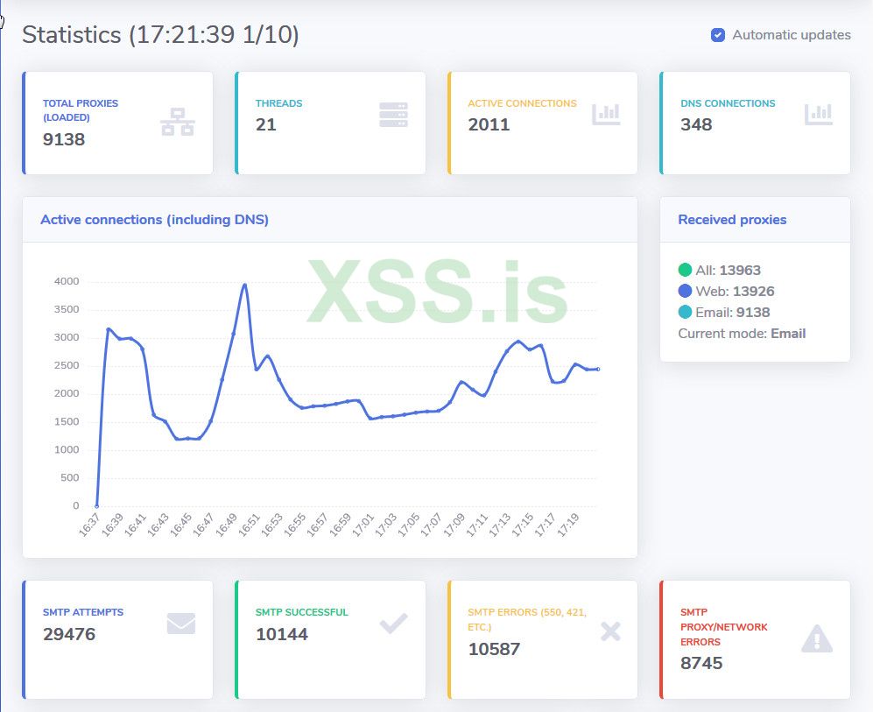This screenshot has height=712, width=873.
Task: Click the chart starting point at 16:37
Action: (96, 505)
